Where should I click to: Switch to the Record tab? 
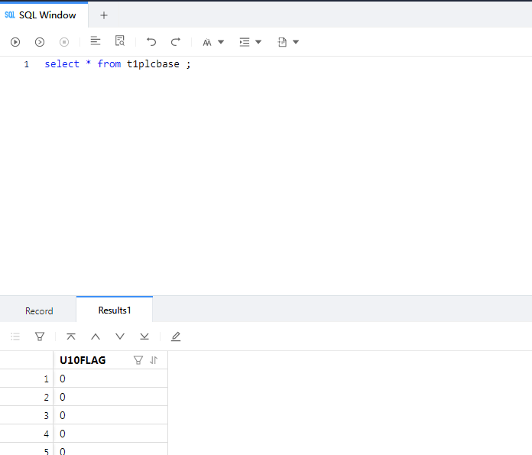point(39,310)
